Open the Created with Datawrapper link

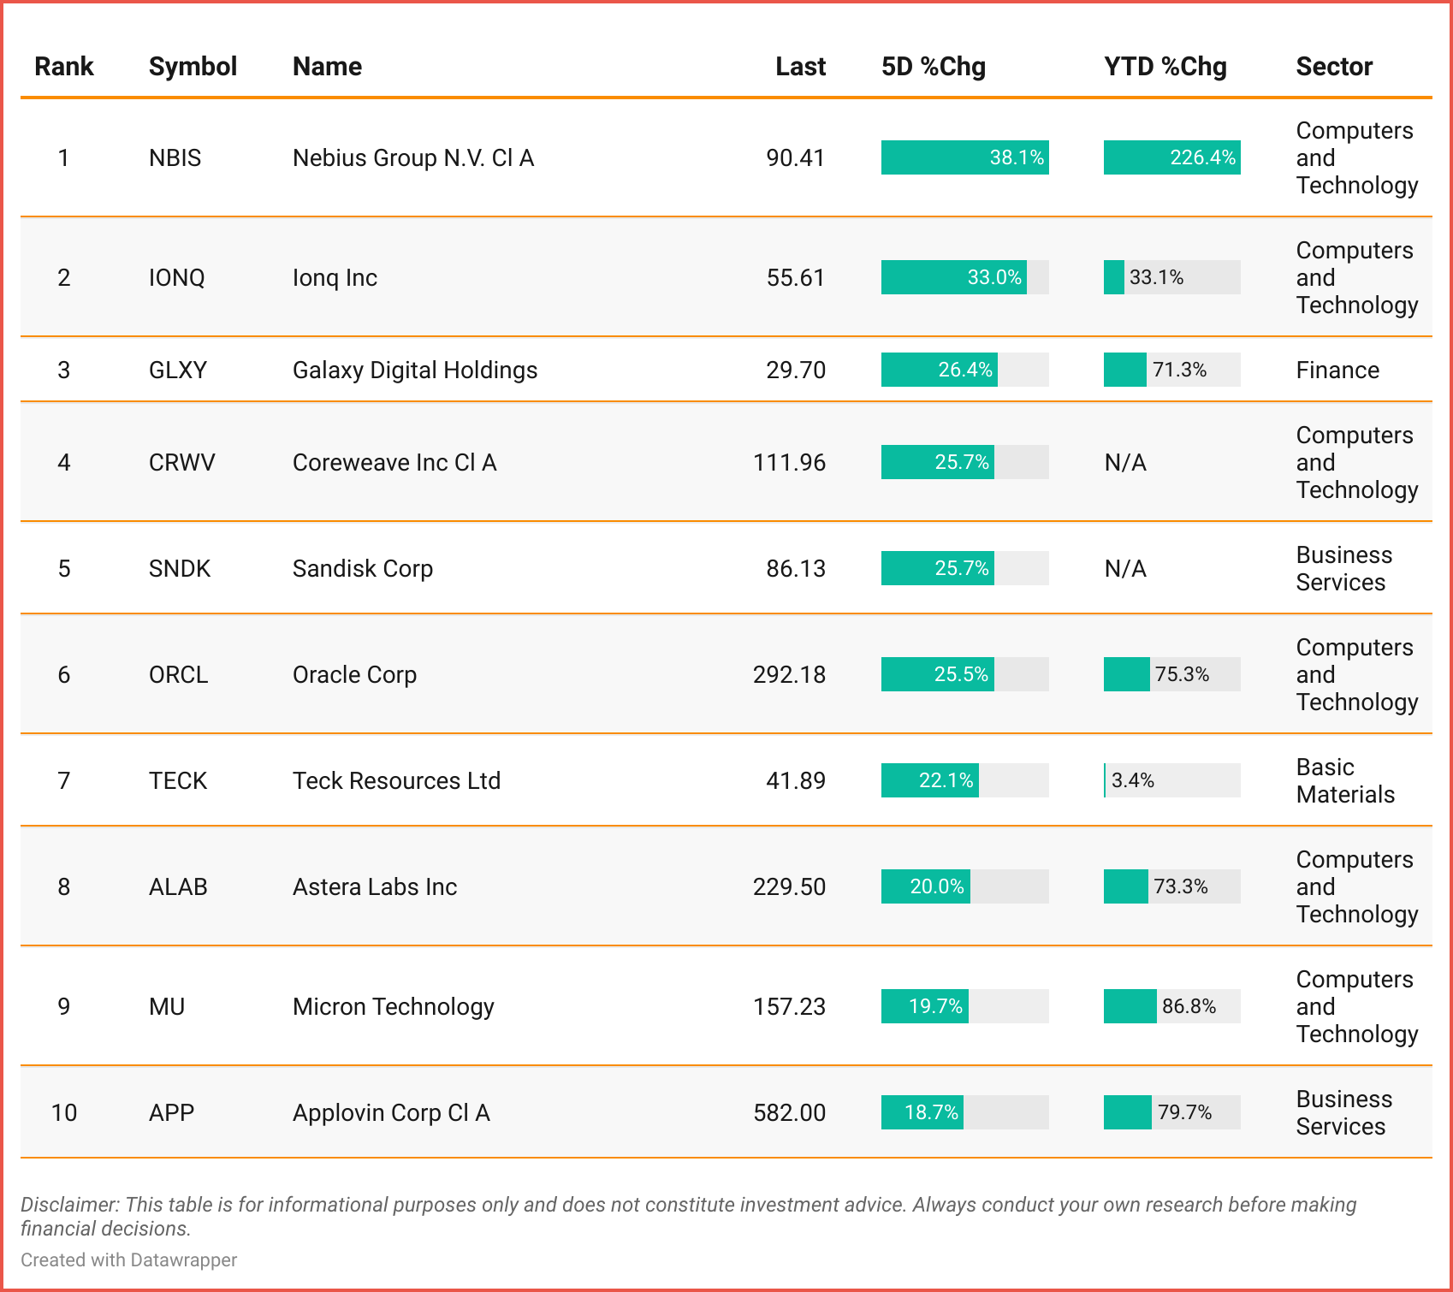(x=128, y=1259)
